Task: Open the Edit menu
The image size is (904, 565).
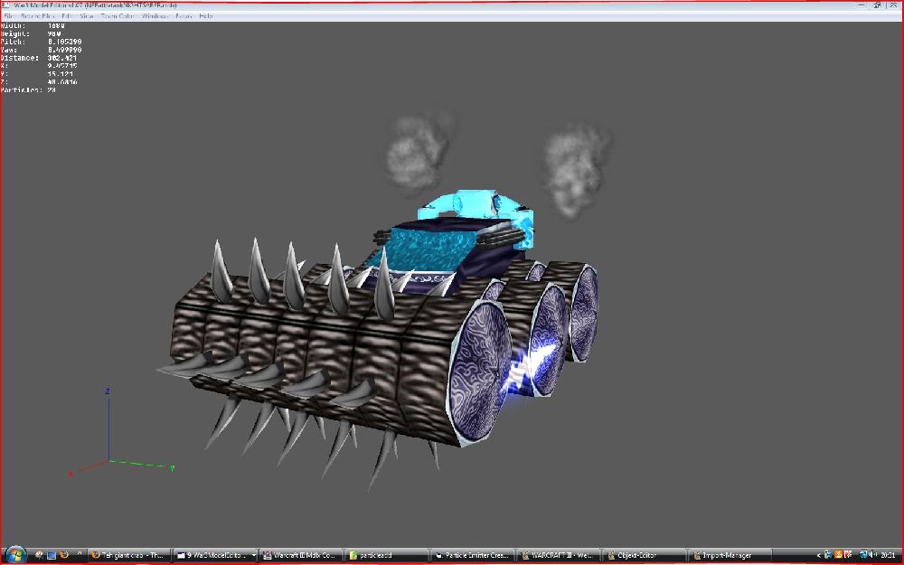Action: pos(67,16)
